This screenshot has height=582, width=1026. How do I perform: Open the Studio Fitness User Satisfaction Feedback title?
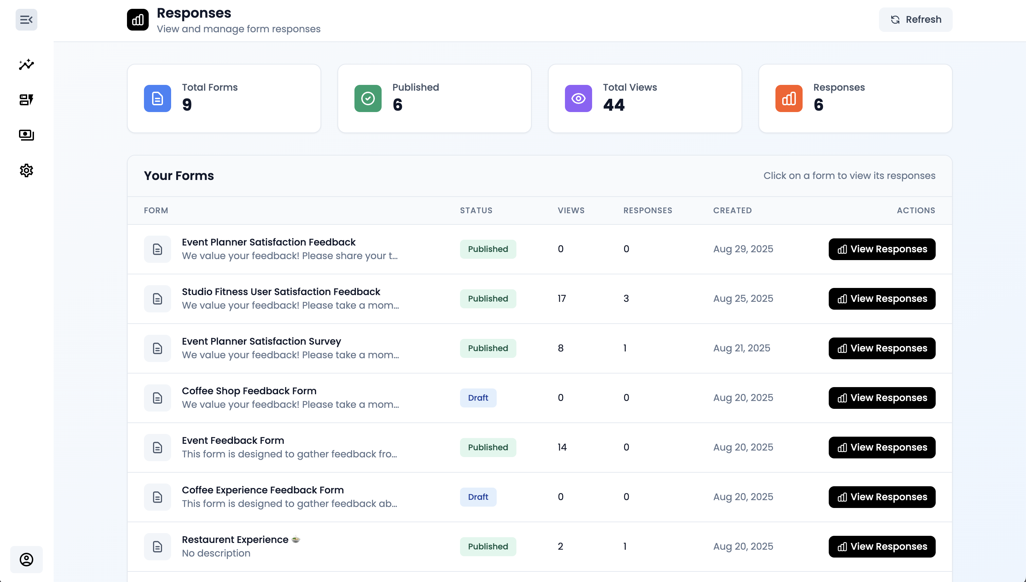click(x=281, y=292)
